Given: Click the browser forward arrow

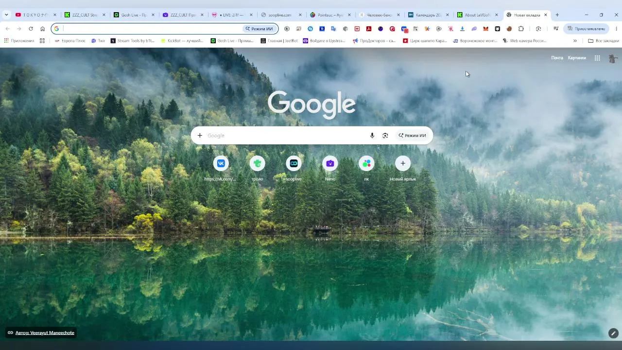Looking at the screenshot, I should 19,29.
